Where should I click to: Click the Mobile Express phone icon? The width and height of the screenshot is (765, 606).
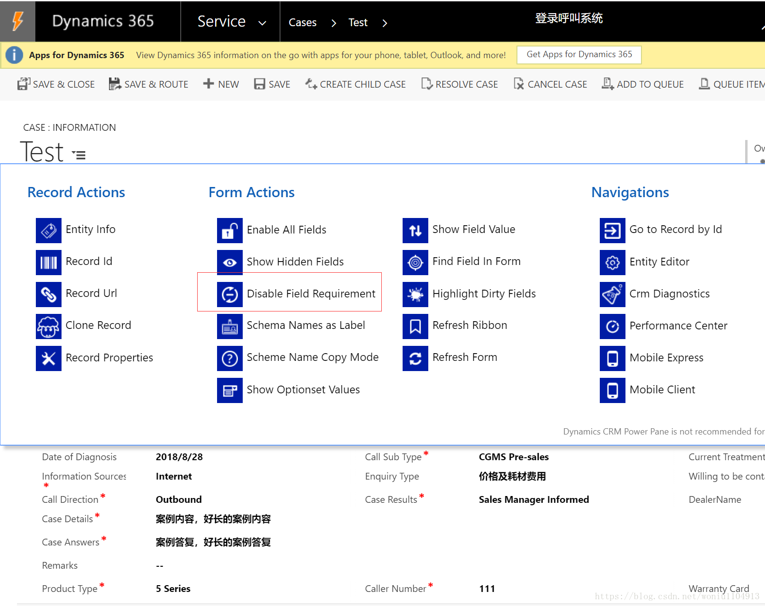[612, 358]
